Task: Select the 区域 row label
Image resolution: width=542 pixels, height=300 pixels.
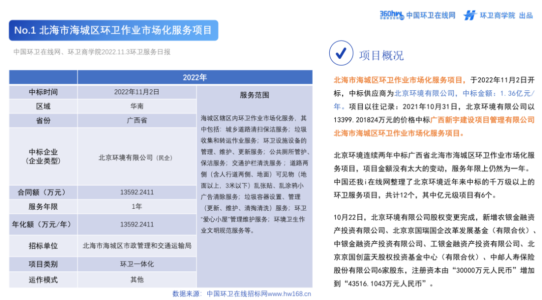Action: tap(43, 106)
